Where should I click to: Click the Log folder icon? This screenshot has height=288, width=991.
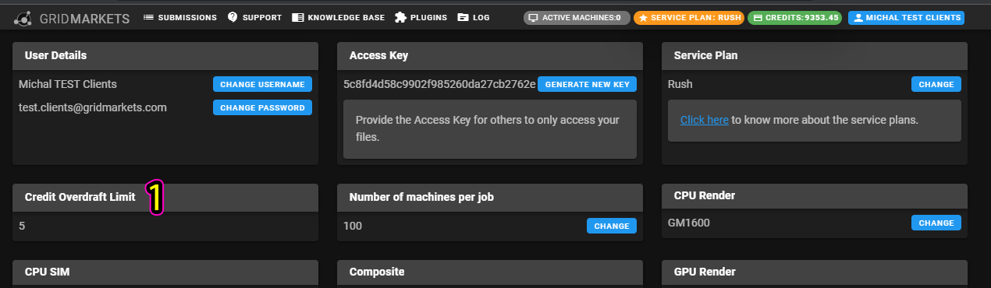(x=463, y=17)
